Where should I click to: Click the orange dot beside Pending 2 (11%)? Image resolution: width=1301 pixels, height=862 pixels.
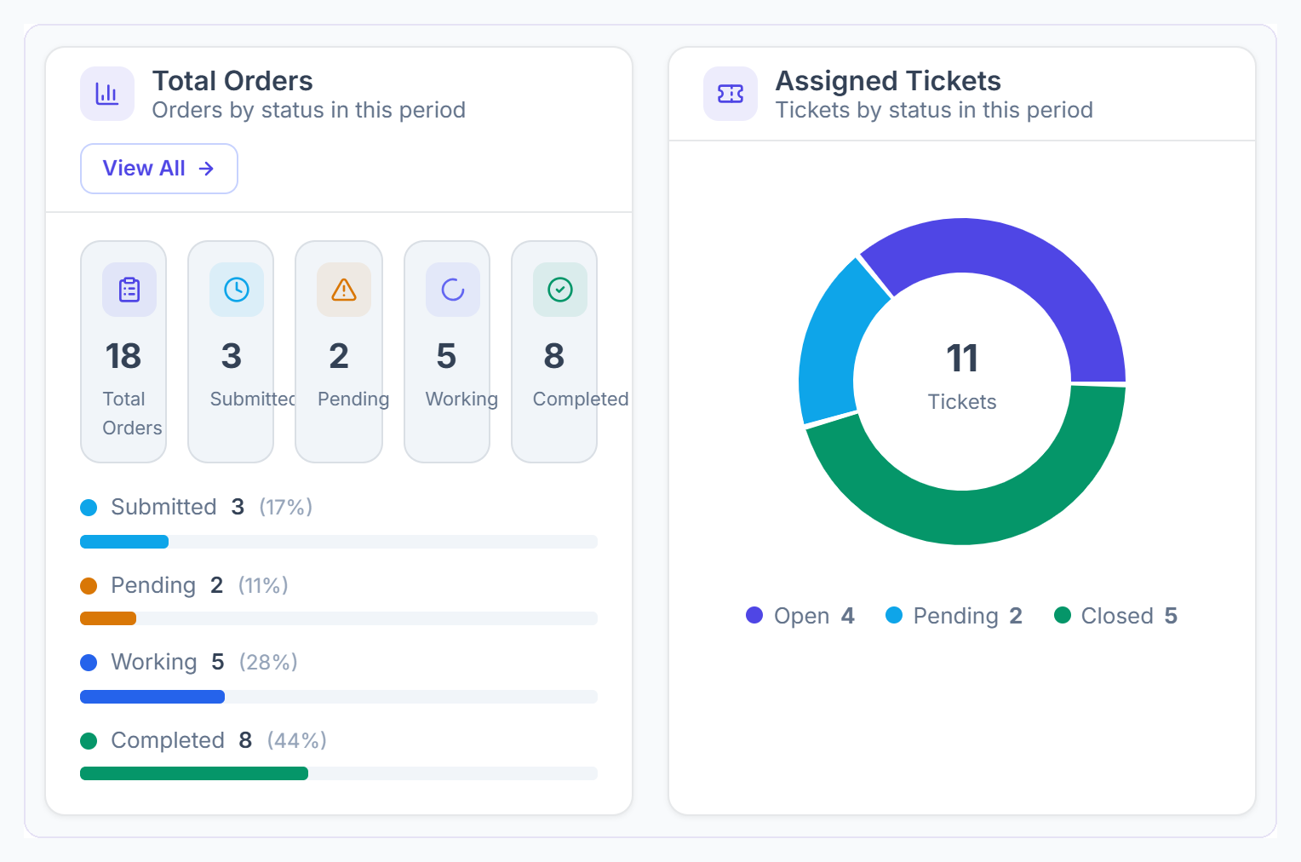[89, 586]
